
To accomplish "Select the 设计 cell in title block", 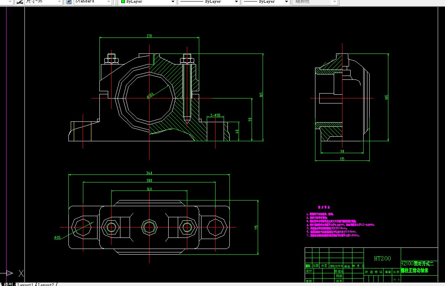I will point(309,271).
